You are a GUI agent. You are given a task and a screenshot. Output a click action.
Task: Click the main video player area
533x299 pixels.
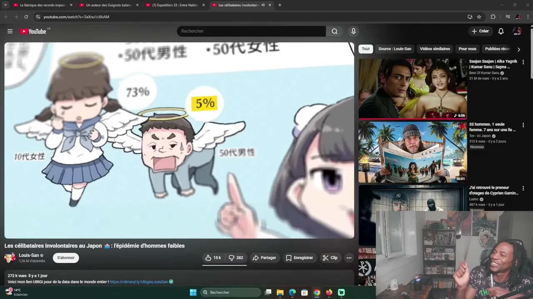click(x=179, y=140)
